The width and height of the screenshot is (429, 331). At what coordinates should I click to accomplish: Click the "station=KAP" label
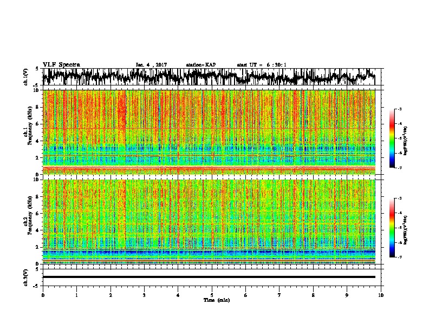point(201,65)
